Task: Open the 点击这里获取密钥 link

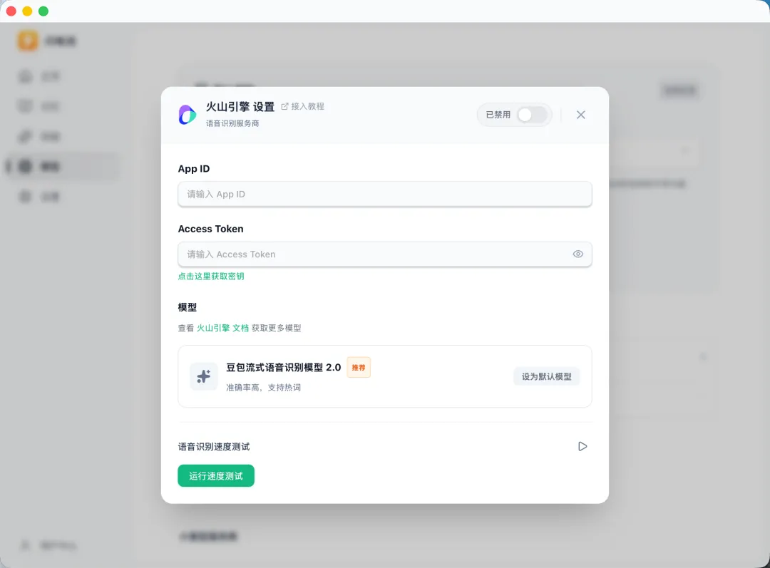Action: pos(210,277)
